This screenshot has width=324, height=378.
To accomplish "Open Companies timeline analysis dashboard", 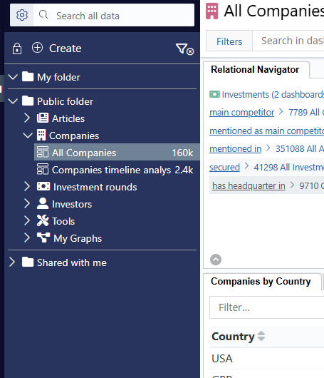I will pos(117,170).
